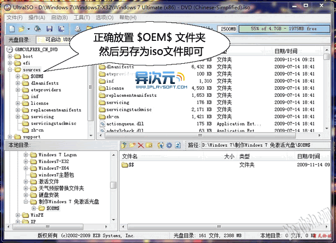336x243 pixels.
Task: Expand Windows7-X64 local folder
Action: (x=26, y=168)
